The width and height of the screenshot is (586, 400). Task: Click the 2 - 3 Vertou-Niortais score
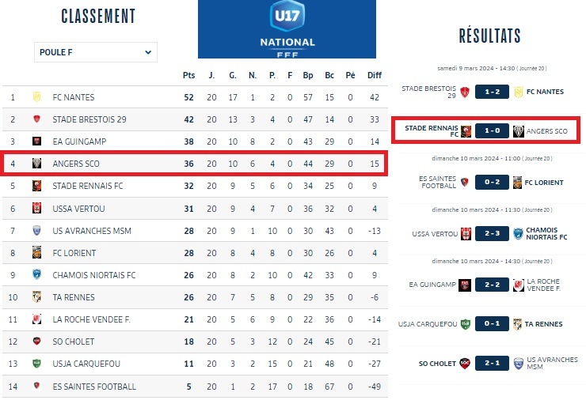(492, 234)
